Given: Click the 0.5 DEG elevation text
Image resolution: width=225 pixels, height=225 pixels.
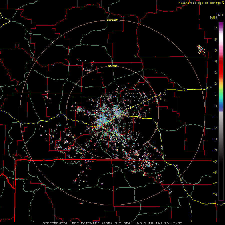Looking at the screenshot, I should pyautogui.click(x=123, y=223).
